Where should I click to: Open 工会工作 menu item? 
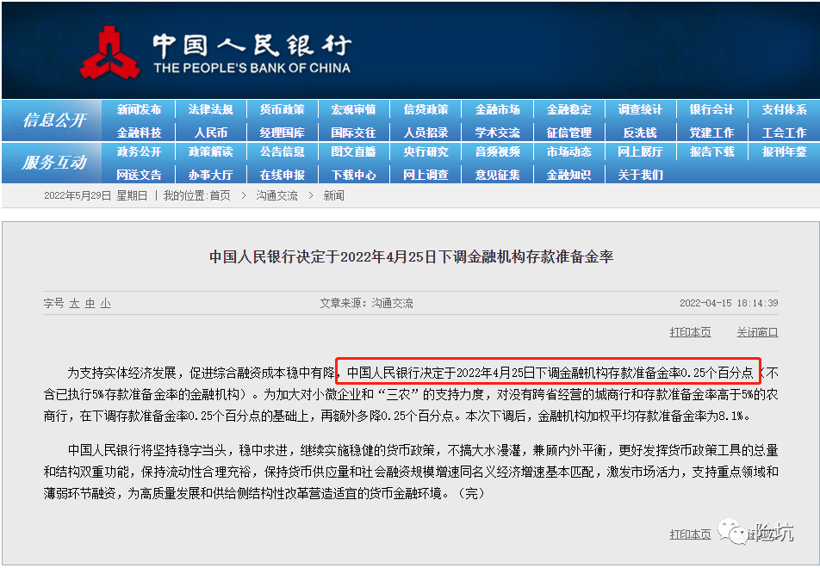coord(784,133)
